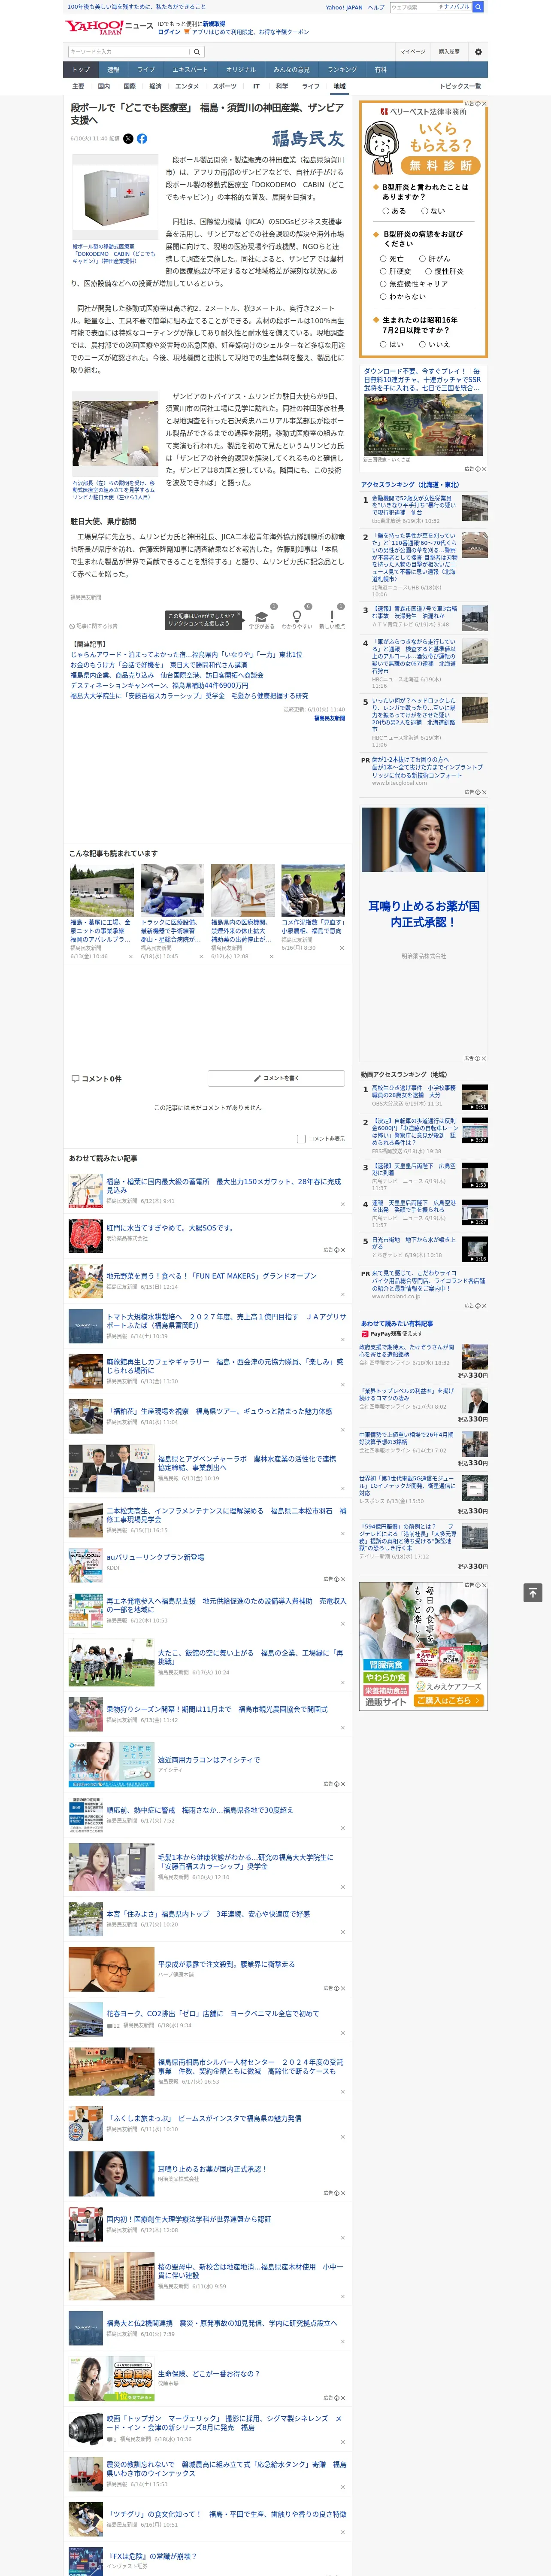This screenshot has height=2576, width=551.
Task: Select the 死亡 radio option
Action: (383, 258)
